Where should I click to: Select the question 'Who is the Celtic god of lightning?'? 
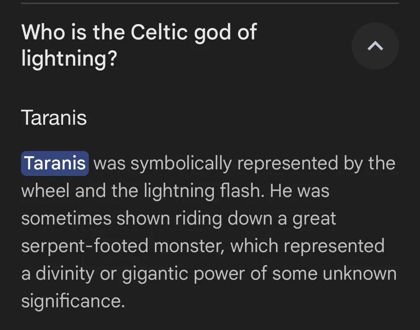click(x=139, y=45)
